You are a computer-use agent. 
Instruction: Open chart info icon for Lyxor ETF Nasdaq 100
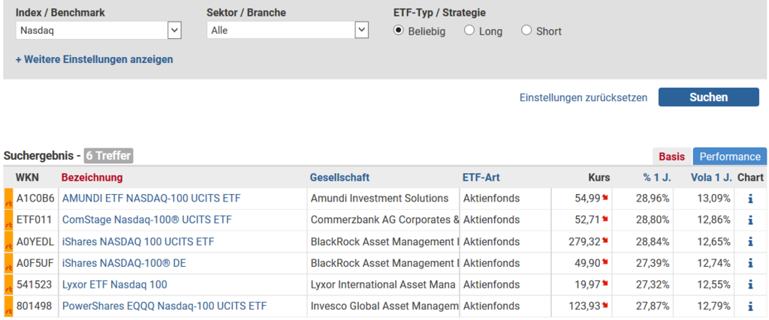[750, 285]
